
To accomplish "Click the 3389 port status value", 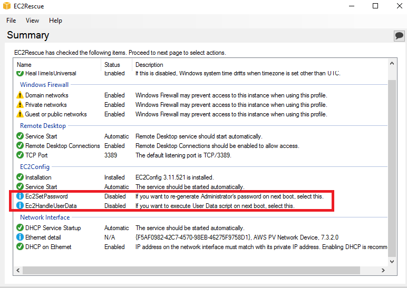I will pyautogui.click(x=111, y=155).
